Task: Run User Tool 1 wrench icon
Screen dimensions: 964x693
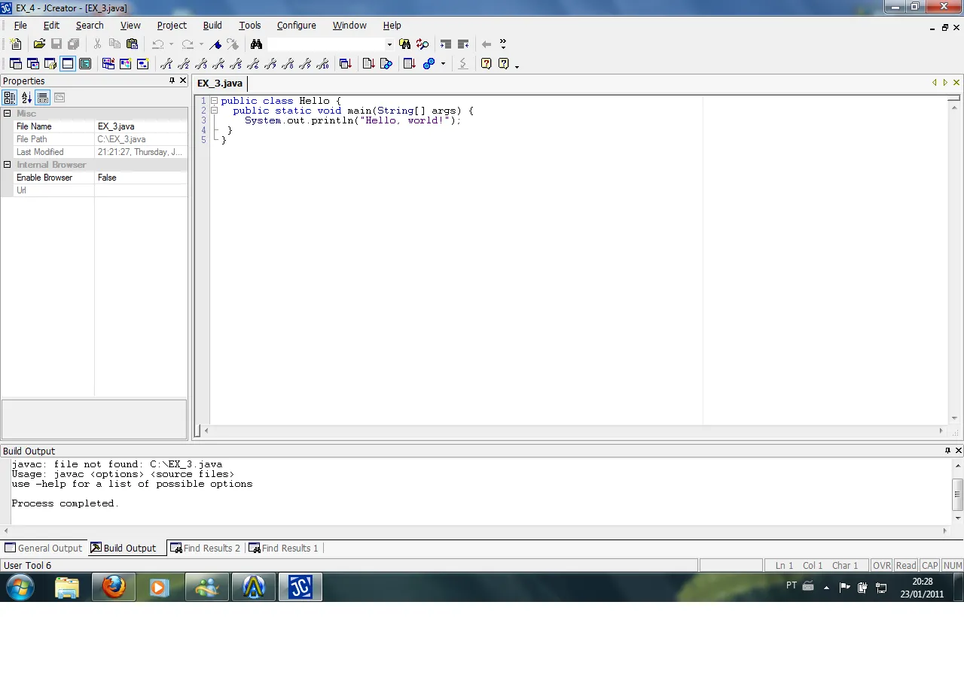Action: [x=166, y=64]
